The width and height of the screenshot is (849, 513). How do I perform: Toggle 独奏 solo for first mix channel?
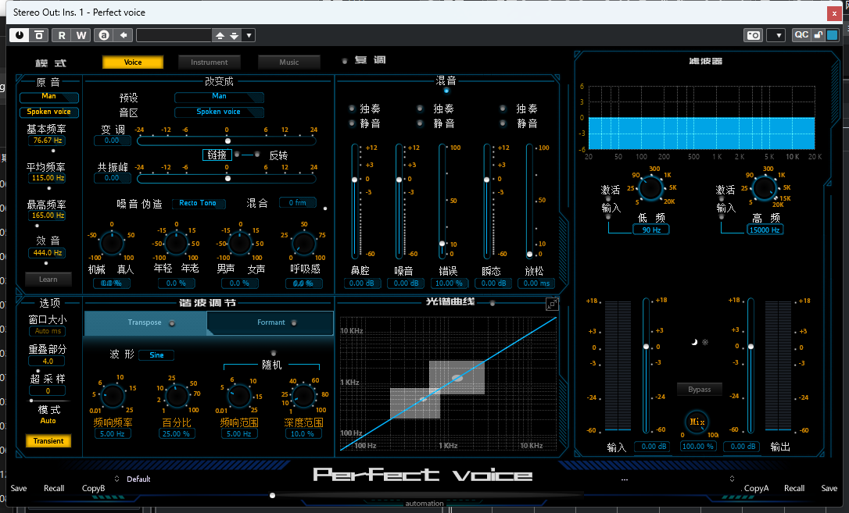352,109
